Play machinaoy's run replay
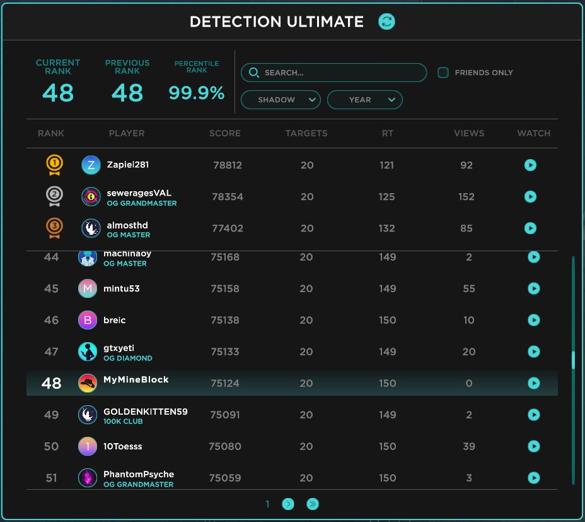Image resolution: width=585 pixels, height=522 pixels. point(533,257)
